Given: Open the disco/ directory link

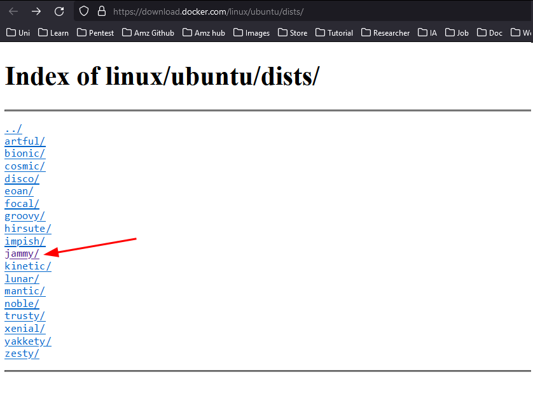Looking at the screenshot, I should pos(22,179).
